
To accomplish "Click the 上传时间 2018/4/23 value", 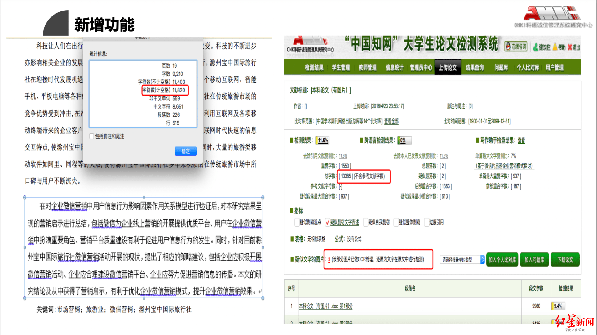I will pyautogui.click(x=387, y=106).
